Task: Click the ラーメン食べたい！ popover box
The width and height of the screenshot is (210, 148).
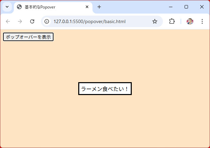Action: point(105,89)
